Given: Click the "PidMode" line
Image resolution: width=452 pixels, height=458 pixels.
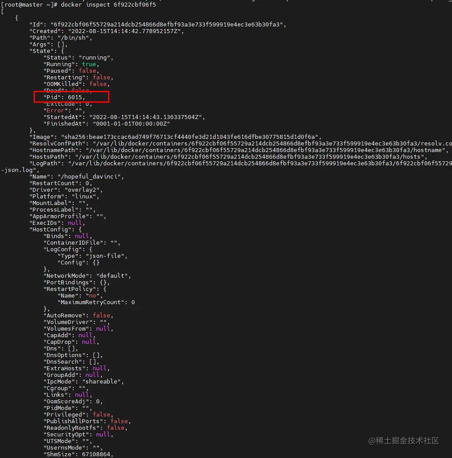Looking at the screenshot, I should click(68, 408).
